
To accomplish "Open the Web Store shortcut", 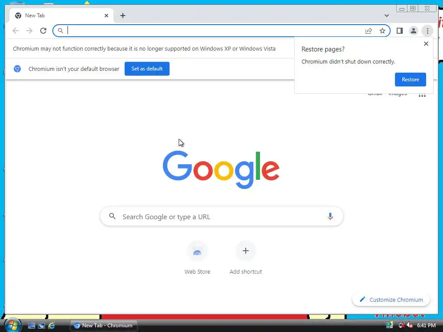I will coord(197,258).
